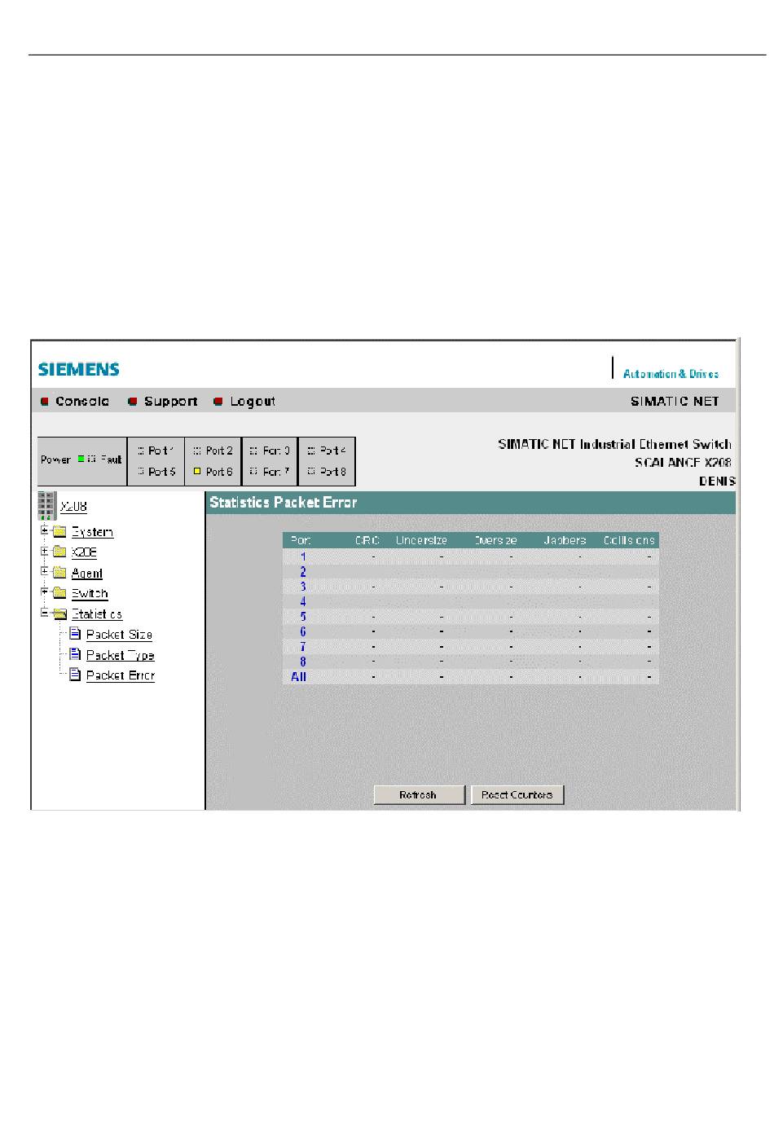The height and width of the screenshot is (1139, 774).
Task: Click the Refresh button
Action: 419,795
